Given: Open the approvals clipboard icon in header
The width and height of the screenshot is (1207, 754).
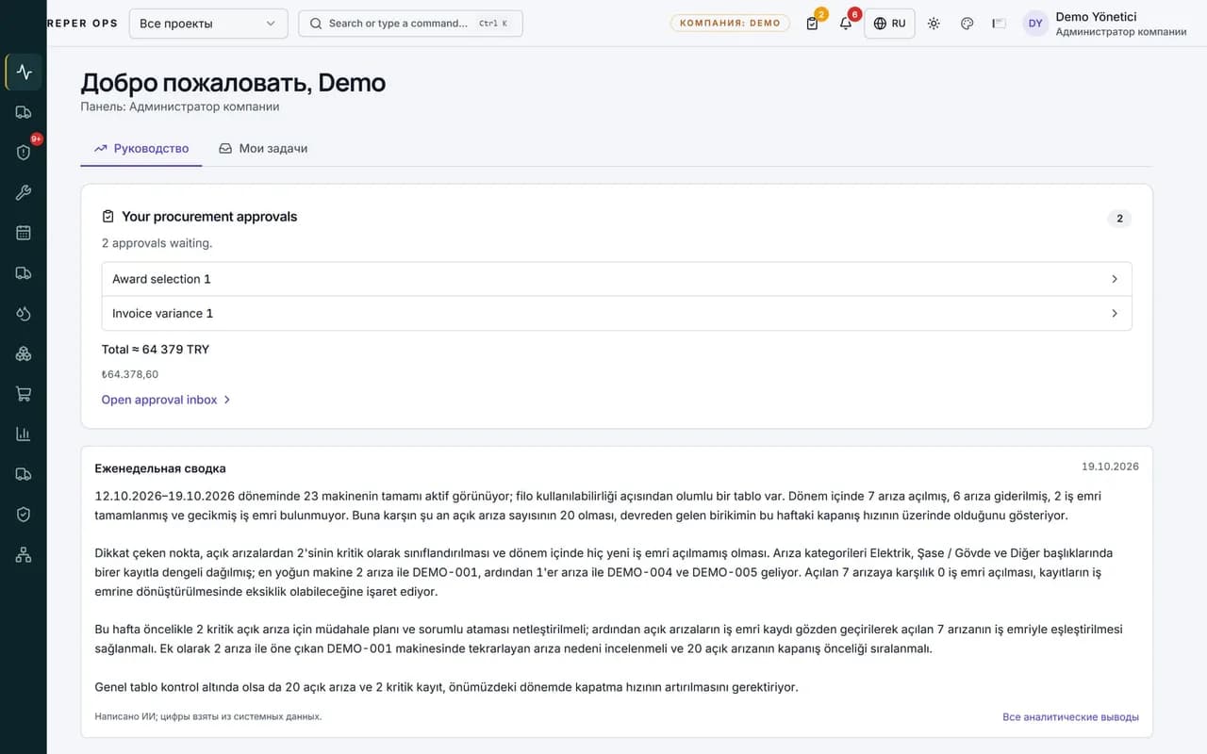Looking at the screenshot, I should [x=813, y=24].
